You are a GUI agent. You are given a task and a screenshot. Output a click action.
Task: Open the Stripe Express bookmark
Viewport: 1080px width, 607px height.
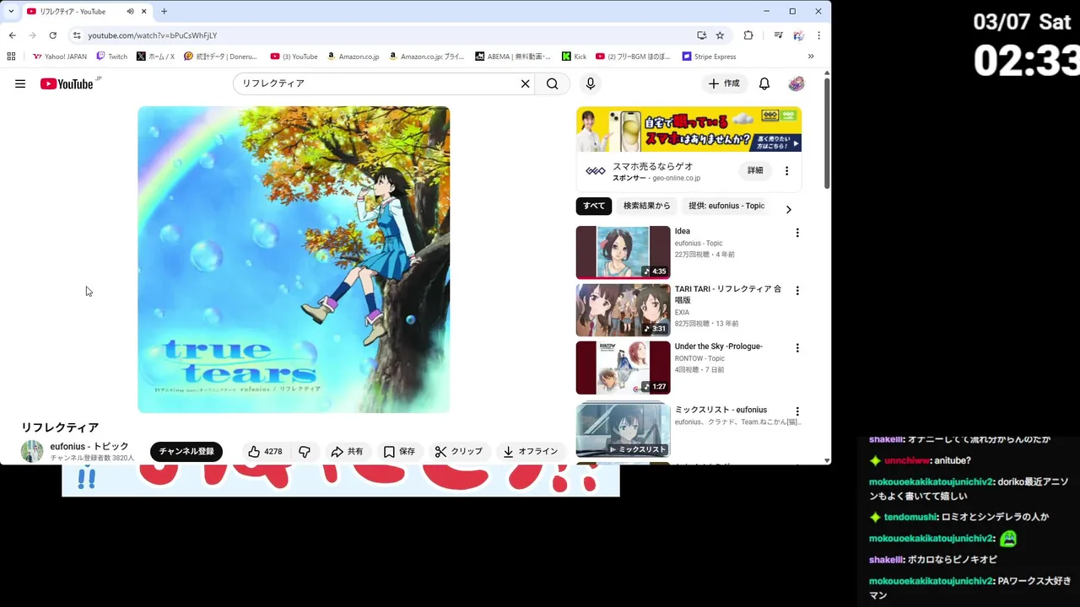point(709,56)
